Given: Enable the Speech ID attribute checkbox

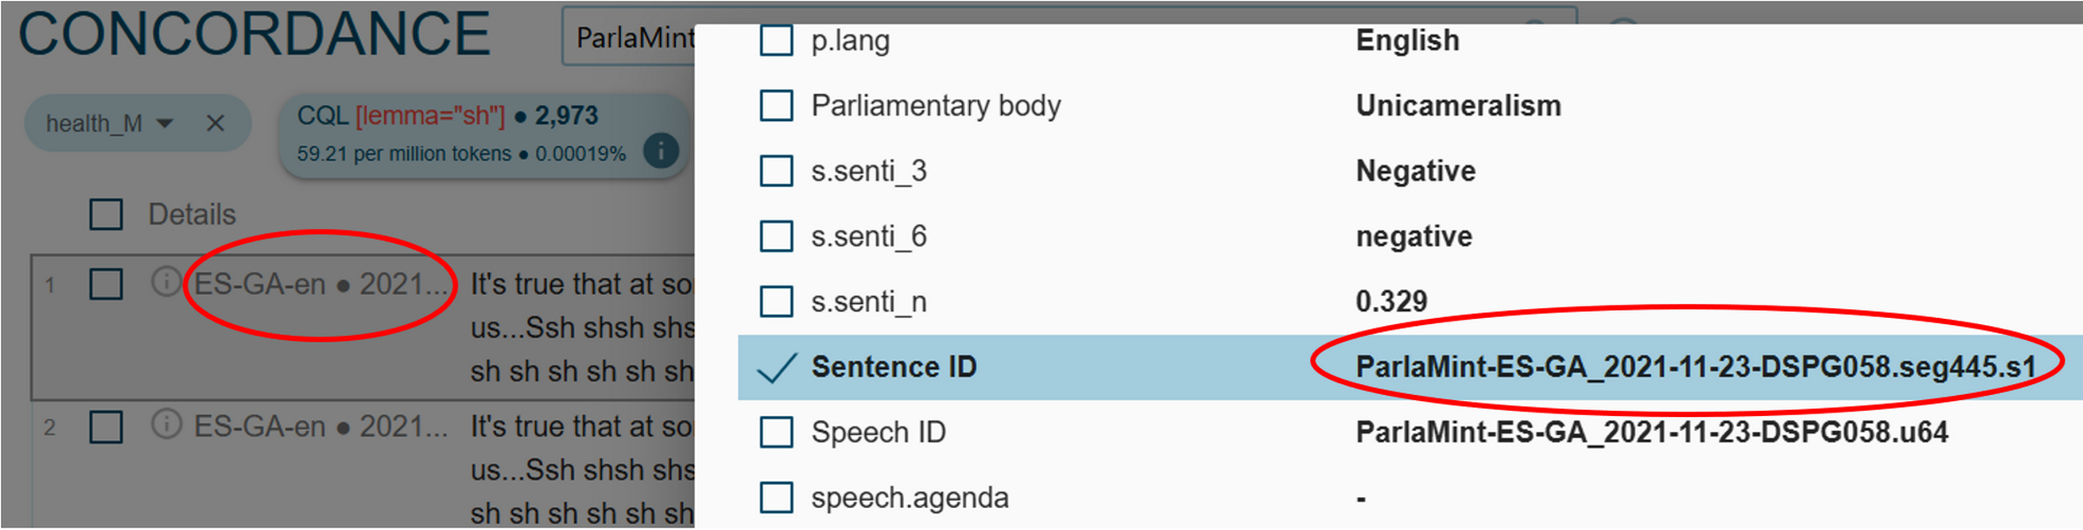Looking at the screenshot, I should [x=775, y=433].
